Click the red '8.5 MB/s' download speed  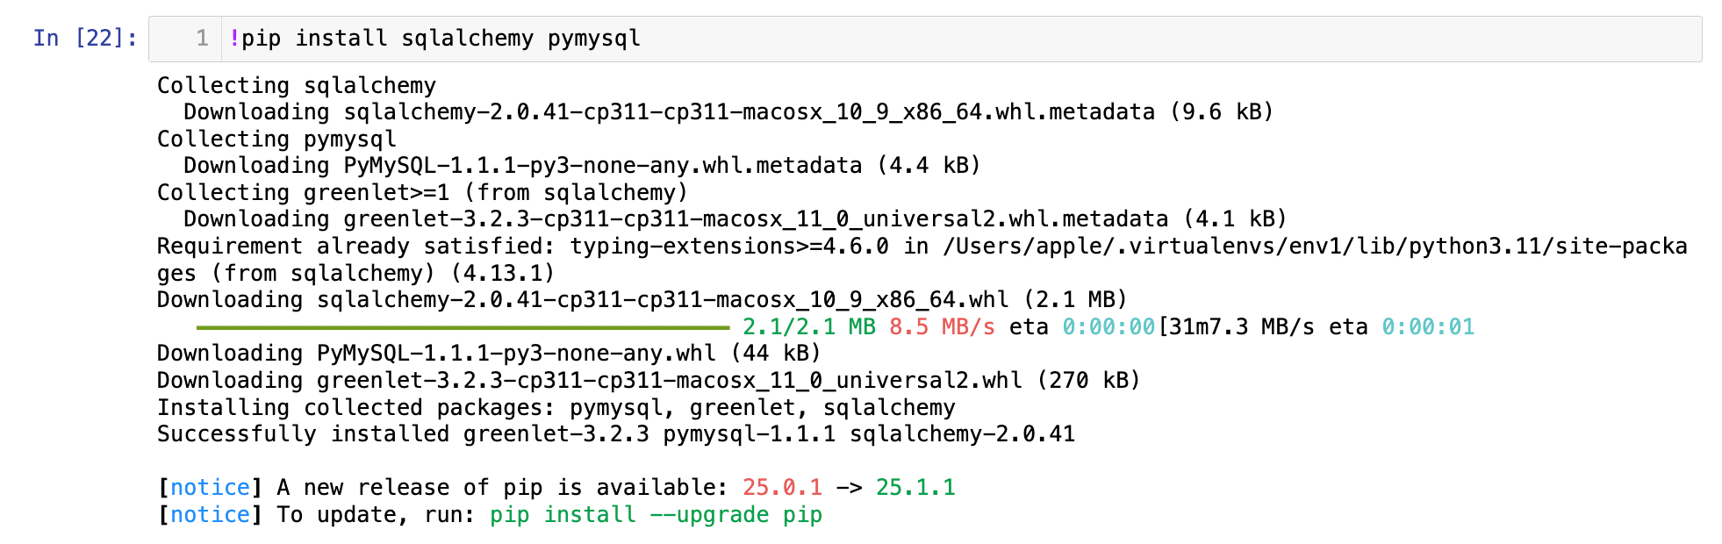tap(942, 327)
